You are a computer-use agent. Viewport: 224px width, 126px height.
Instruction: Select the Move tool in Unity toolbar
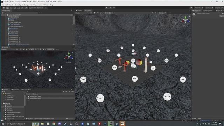pos(7,8)
